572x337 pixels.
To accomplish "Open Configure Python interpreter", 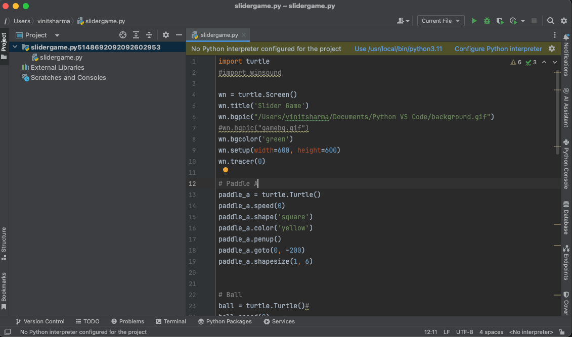I will point(498,49).
